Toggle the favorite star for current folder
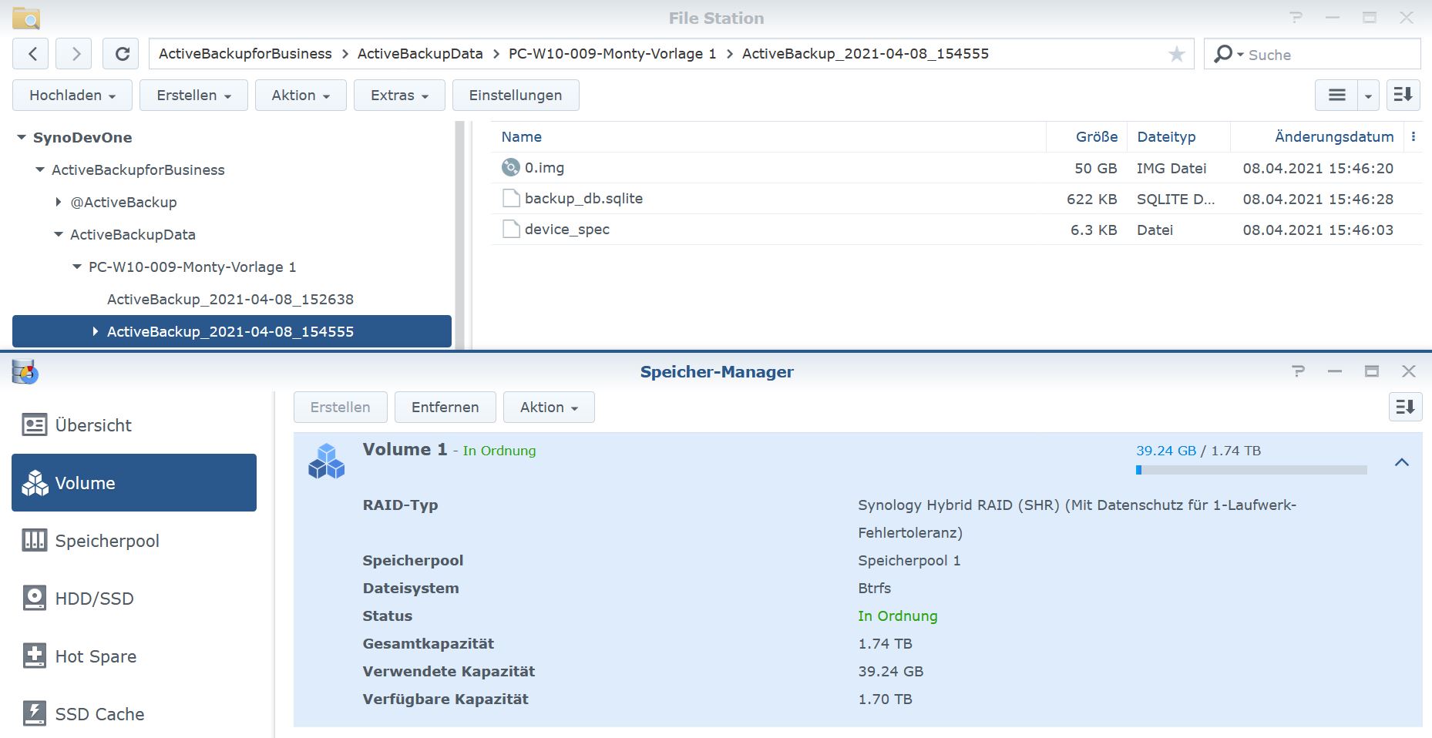Viewport: 1432px width, 738px height. click(x=1175, y=54)
